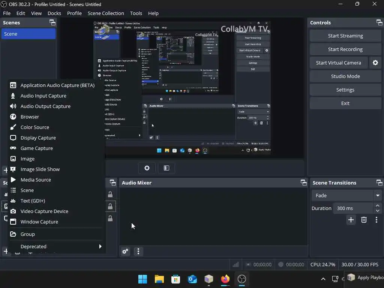Expand the Deprecated submenu

click(x=55, y=246)
